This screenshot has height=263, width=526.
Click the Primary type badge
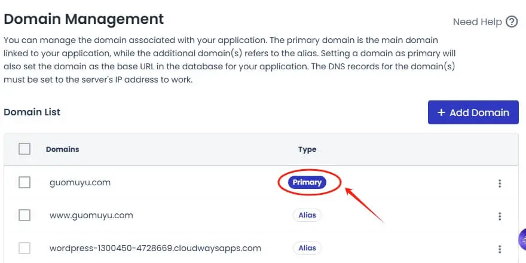pyautogui.click(x=307, y=182)
